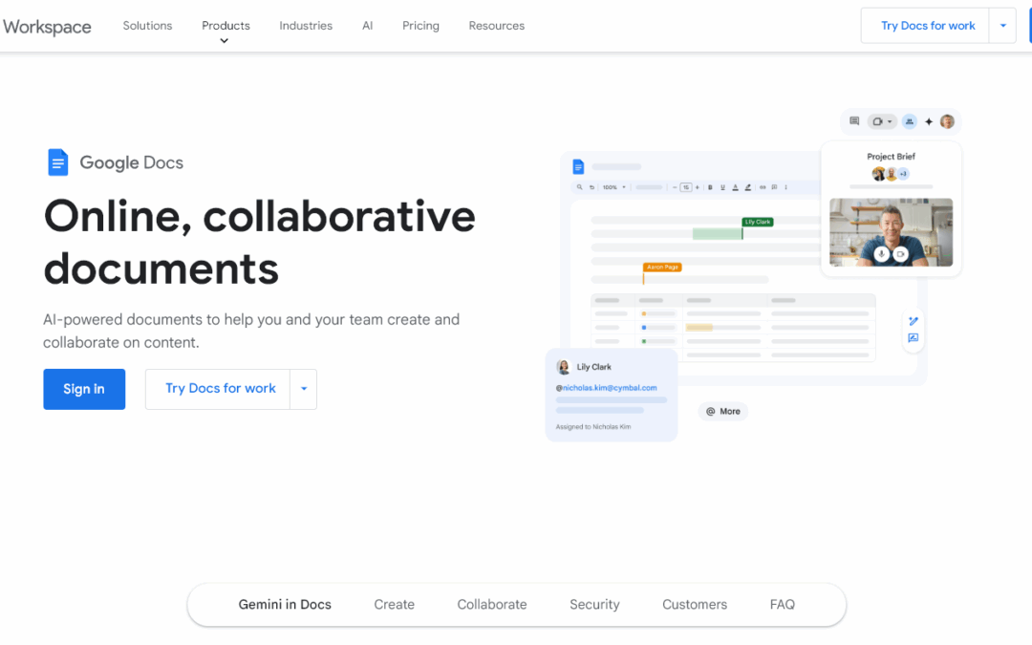Image resolution: width=1032 pixels, height=645 pixels.
Task: Click Try Docs for work below headline
Action: point(219,389)
